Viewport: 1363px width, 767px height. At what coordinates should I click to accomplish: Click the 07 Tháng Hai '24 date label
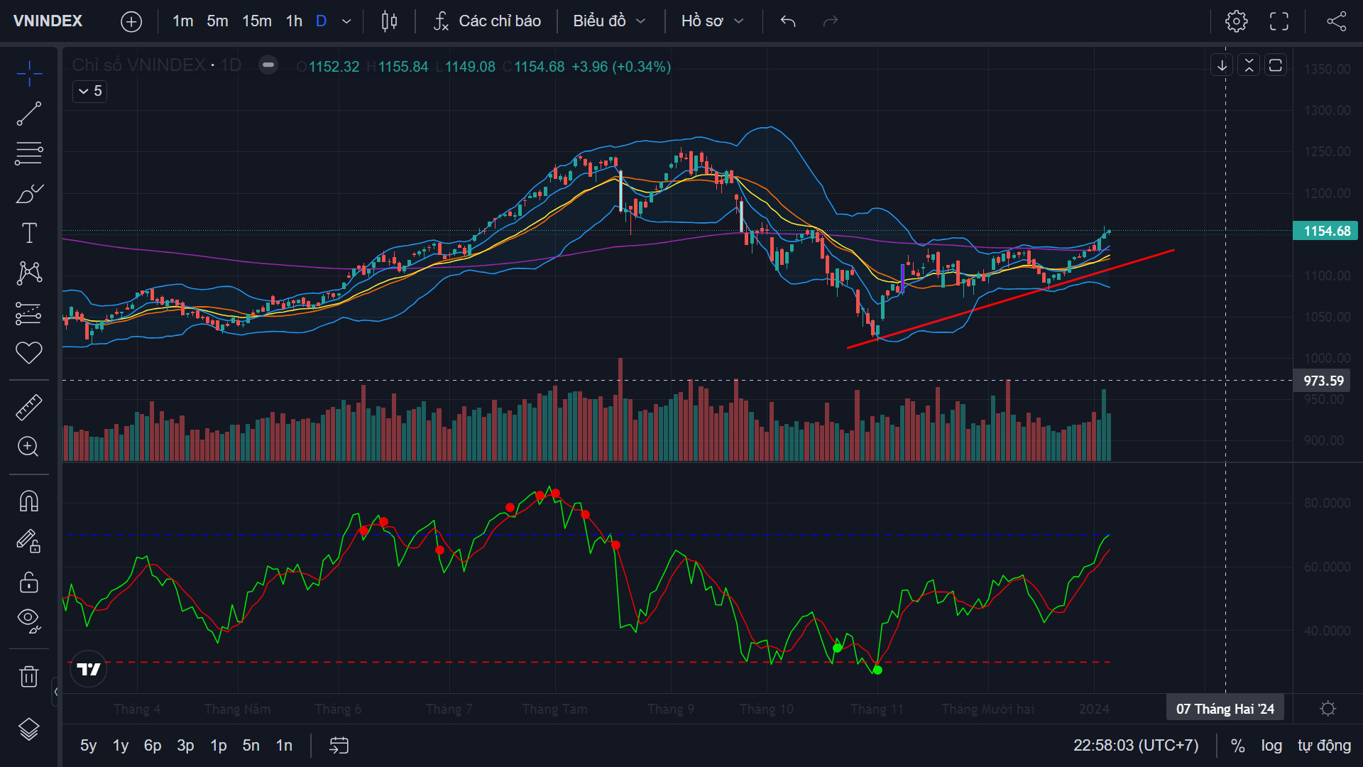[1225, 709]
